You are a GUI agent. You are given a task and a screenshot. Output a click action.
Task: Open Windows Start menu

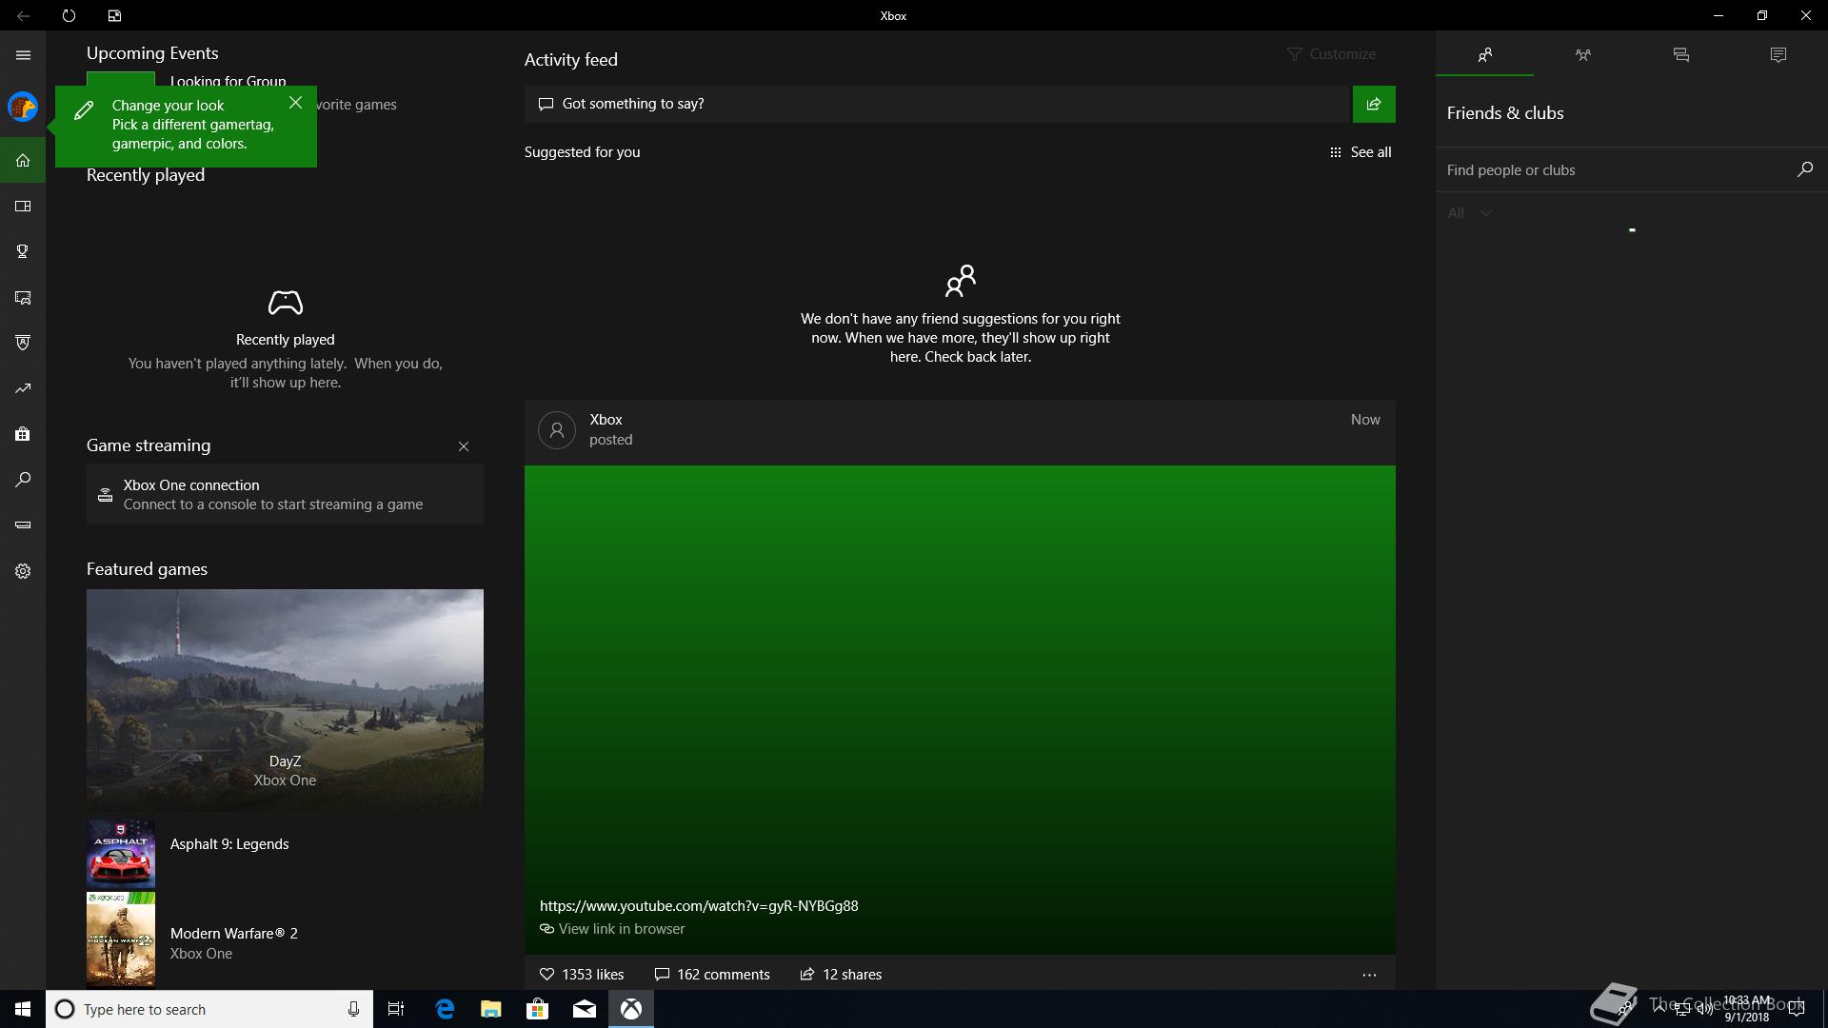pos(23,1009)
